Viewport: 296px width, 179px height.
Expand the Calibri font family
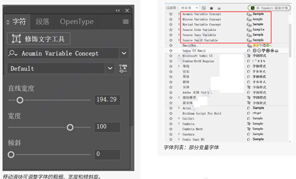click(x=179, y=118)
